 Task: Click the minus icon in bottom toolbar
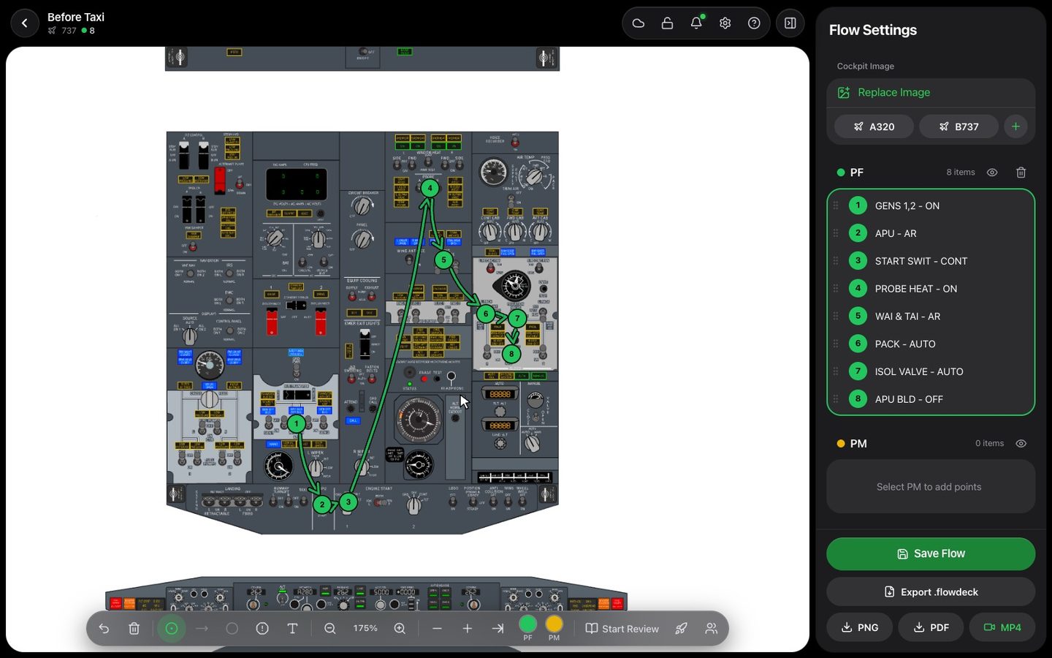pyautogui.click(x=437, y=629)
